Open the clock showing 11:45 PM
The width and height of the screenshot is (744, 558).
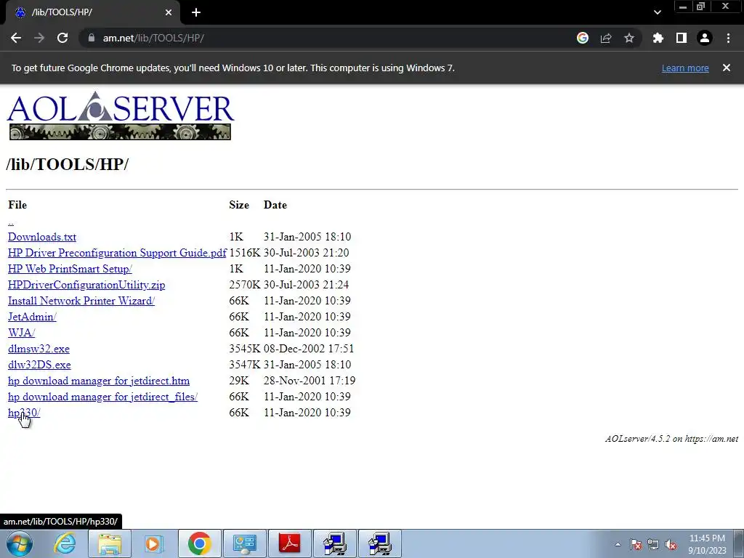pos(707,544)
